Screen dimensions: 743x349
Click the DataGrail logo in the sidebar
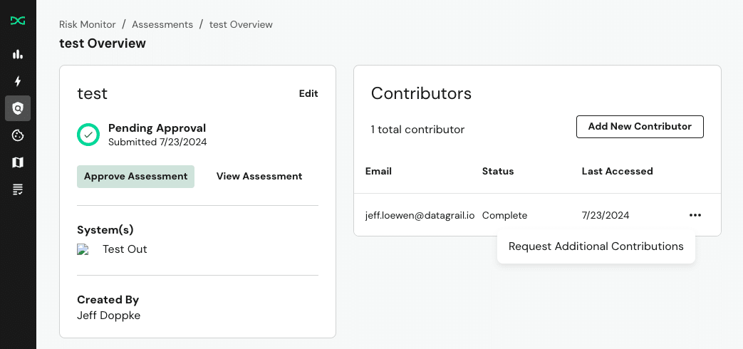[18, 21]
